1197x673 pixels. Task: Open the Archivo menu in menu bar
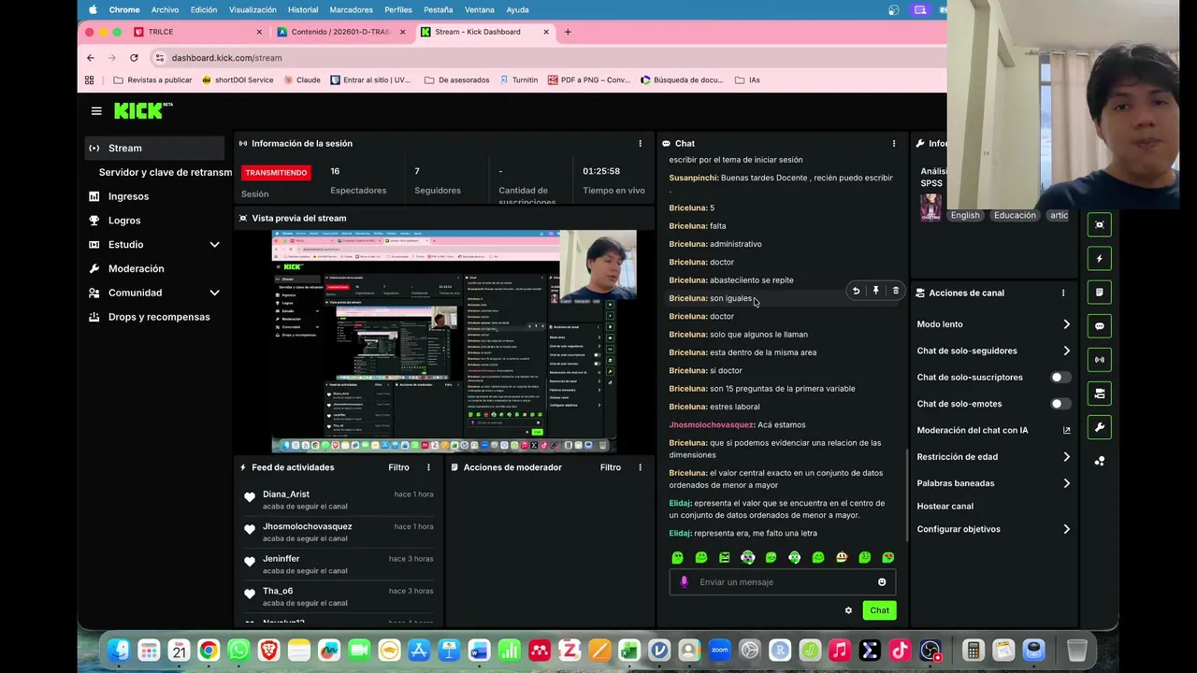165,9
